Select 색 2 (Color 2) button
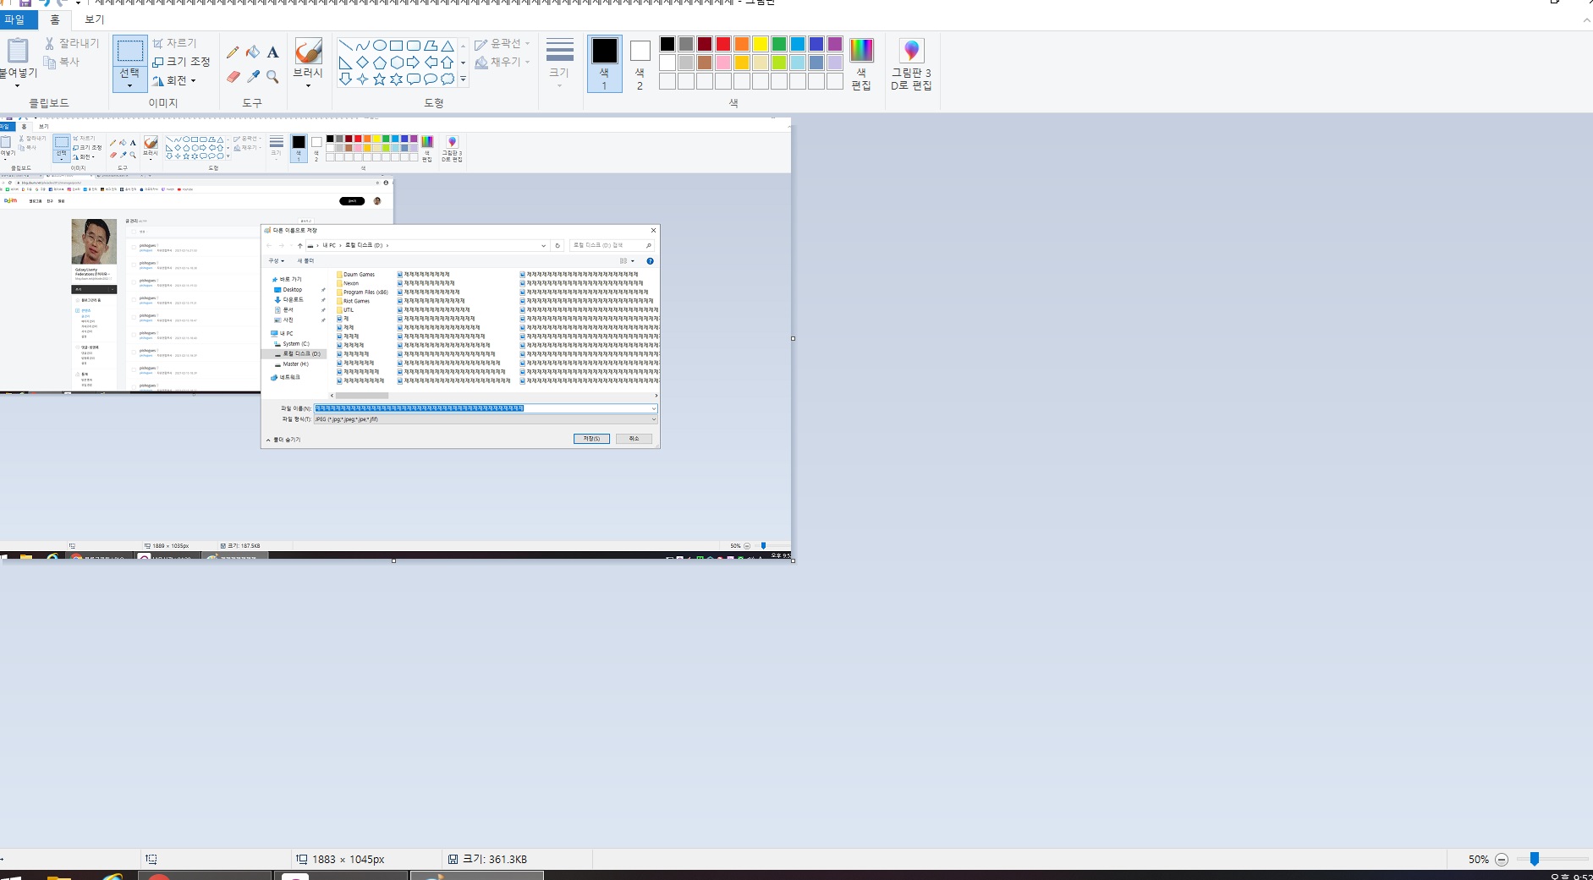Image resolution: width=1593 pixels, height=880 pixels. (x=640, y=63)
